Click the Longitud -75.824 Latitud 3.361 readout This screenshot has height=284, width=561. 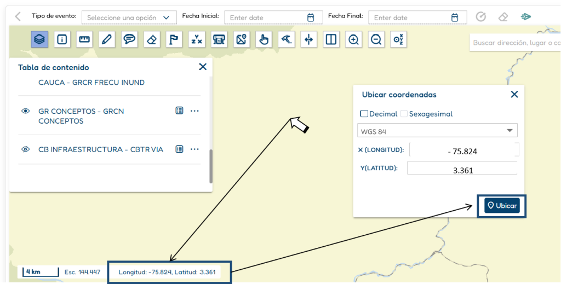coord(167,272)
